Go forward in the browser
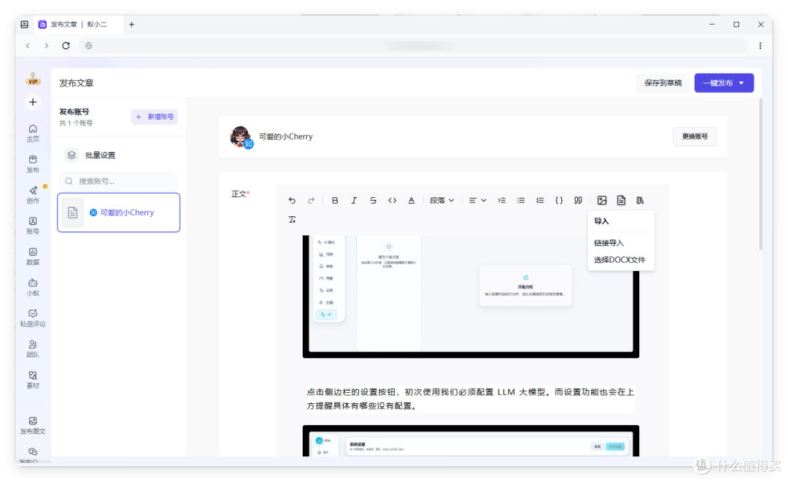The image size is (788, 482). click(47, 46)
